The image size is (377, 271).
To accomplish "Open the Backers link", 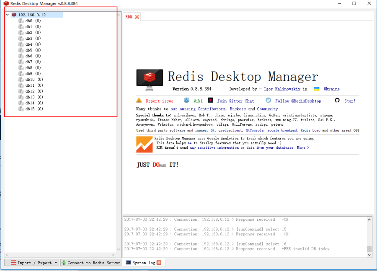I will pyautogui.click(x=238, y=109).
